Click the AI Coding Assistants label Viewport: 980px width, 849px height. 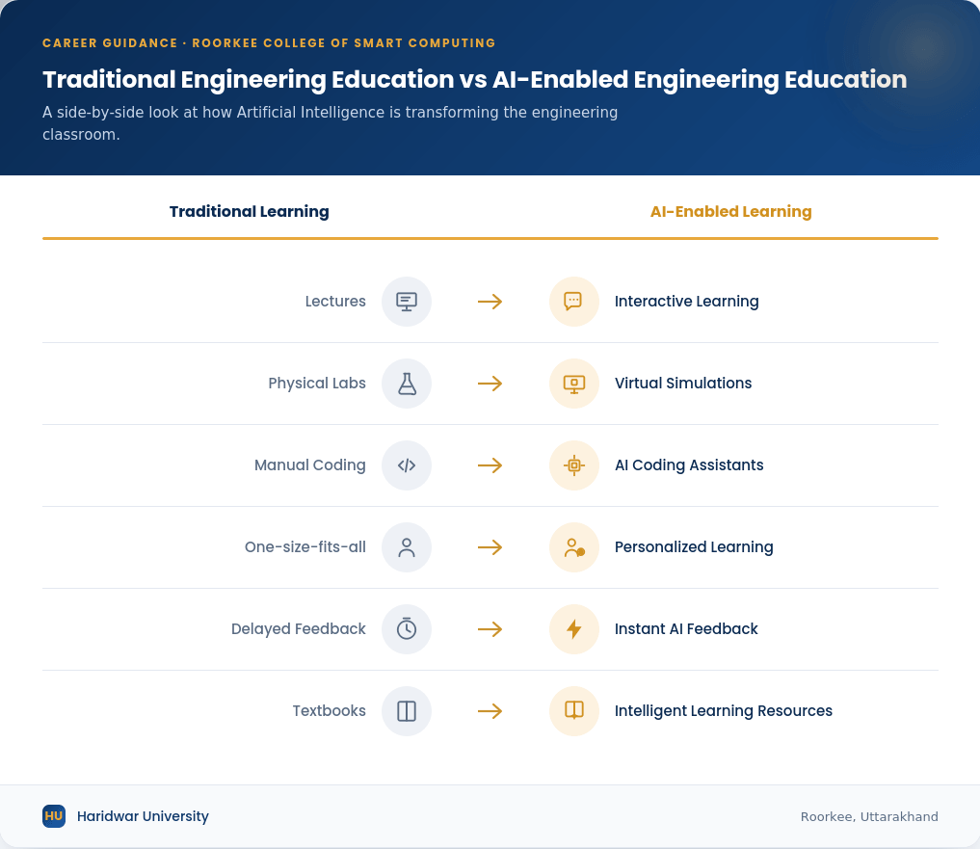(689, 465)
